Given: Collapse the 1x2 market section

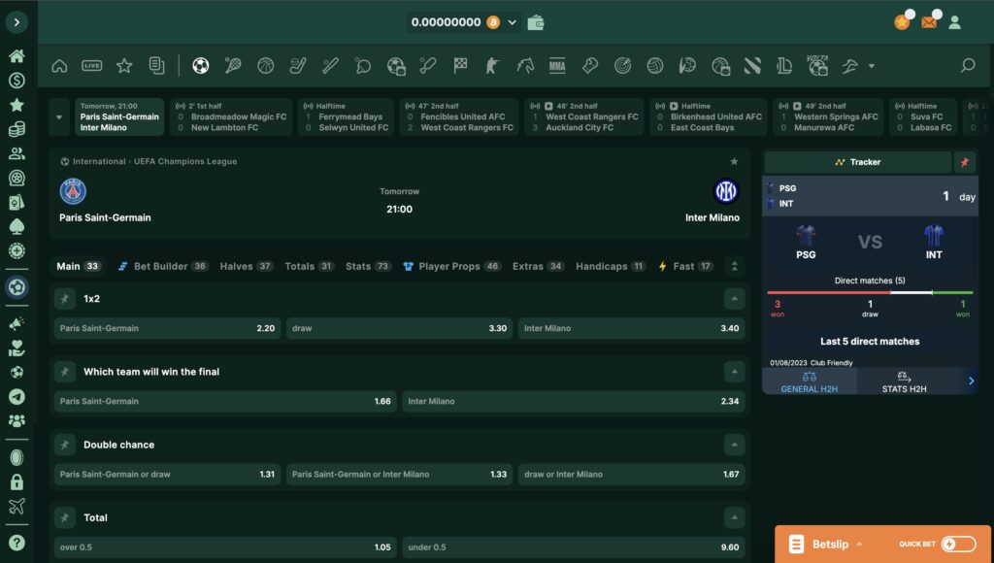Looking at the screenshot, I should 734,299.
